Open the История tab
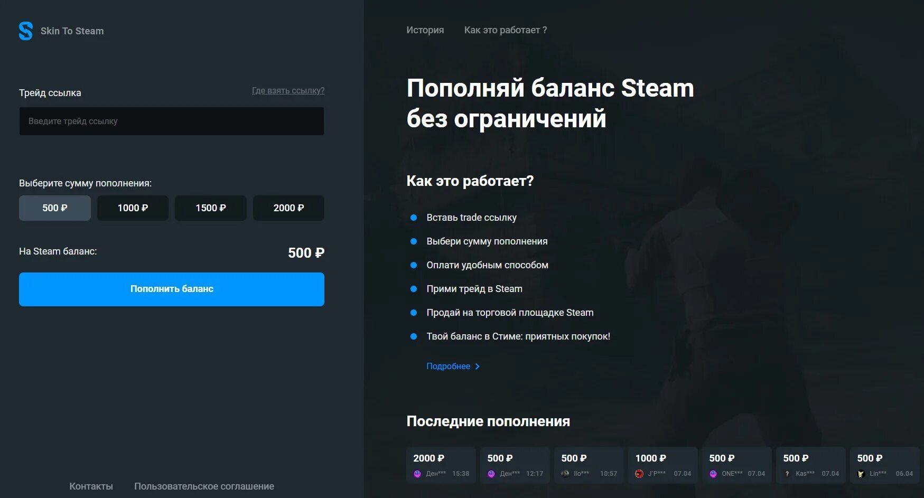Viewport: 924px width, 498px height. coord(425,30)
